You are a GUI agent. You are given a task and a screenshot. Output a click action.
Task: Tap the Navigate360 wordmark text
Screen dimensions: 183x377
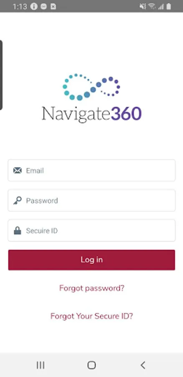click(91, 114)
